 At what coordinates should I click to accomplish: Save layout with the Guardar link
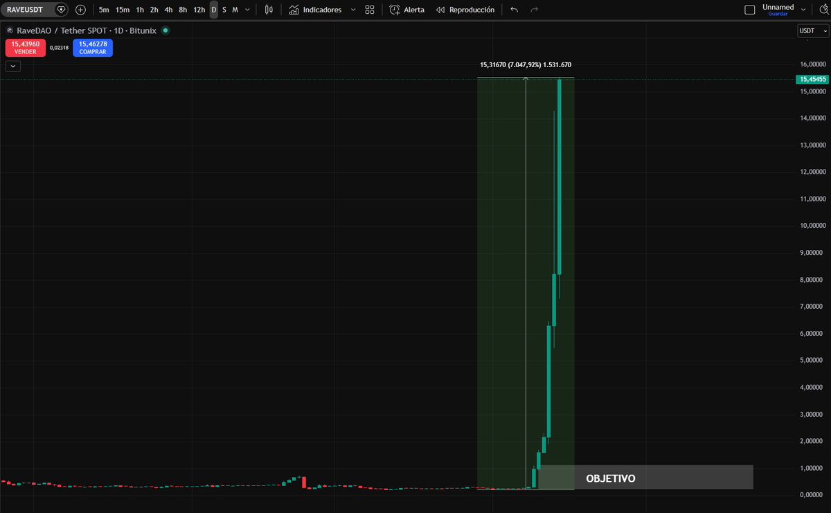click(778, 14)
